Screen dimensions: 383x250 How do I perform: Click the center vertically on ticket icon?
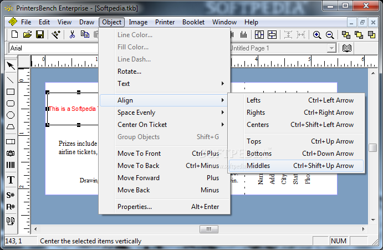pyautogui.click(x=272, y=35)
